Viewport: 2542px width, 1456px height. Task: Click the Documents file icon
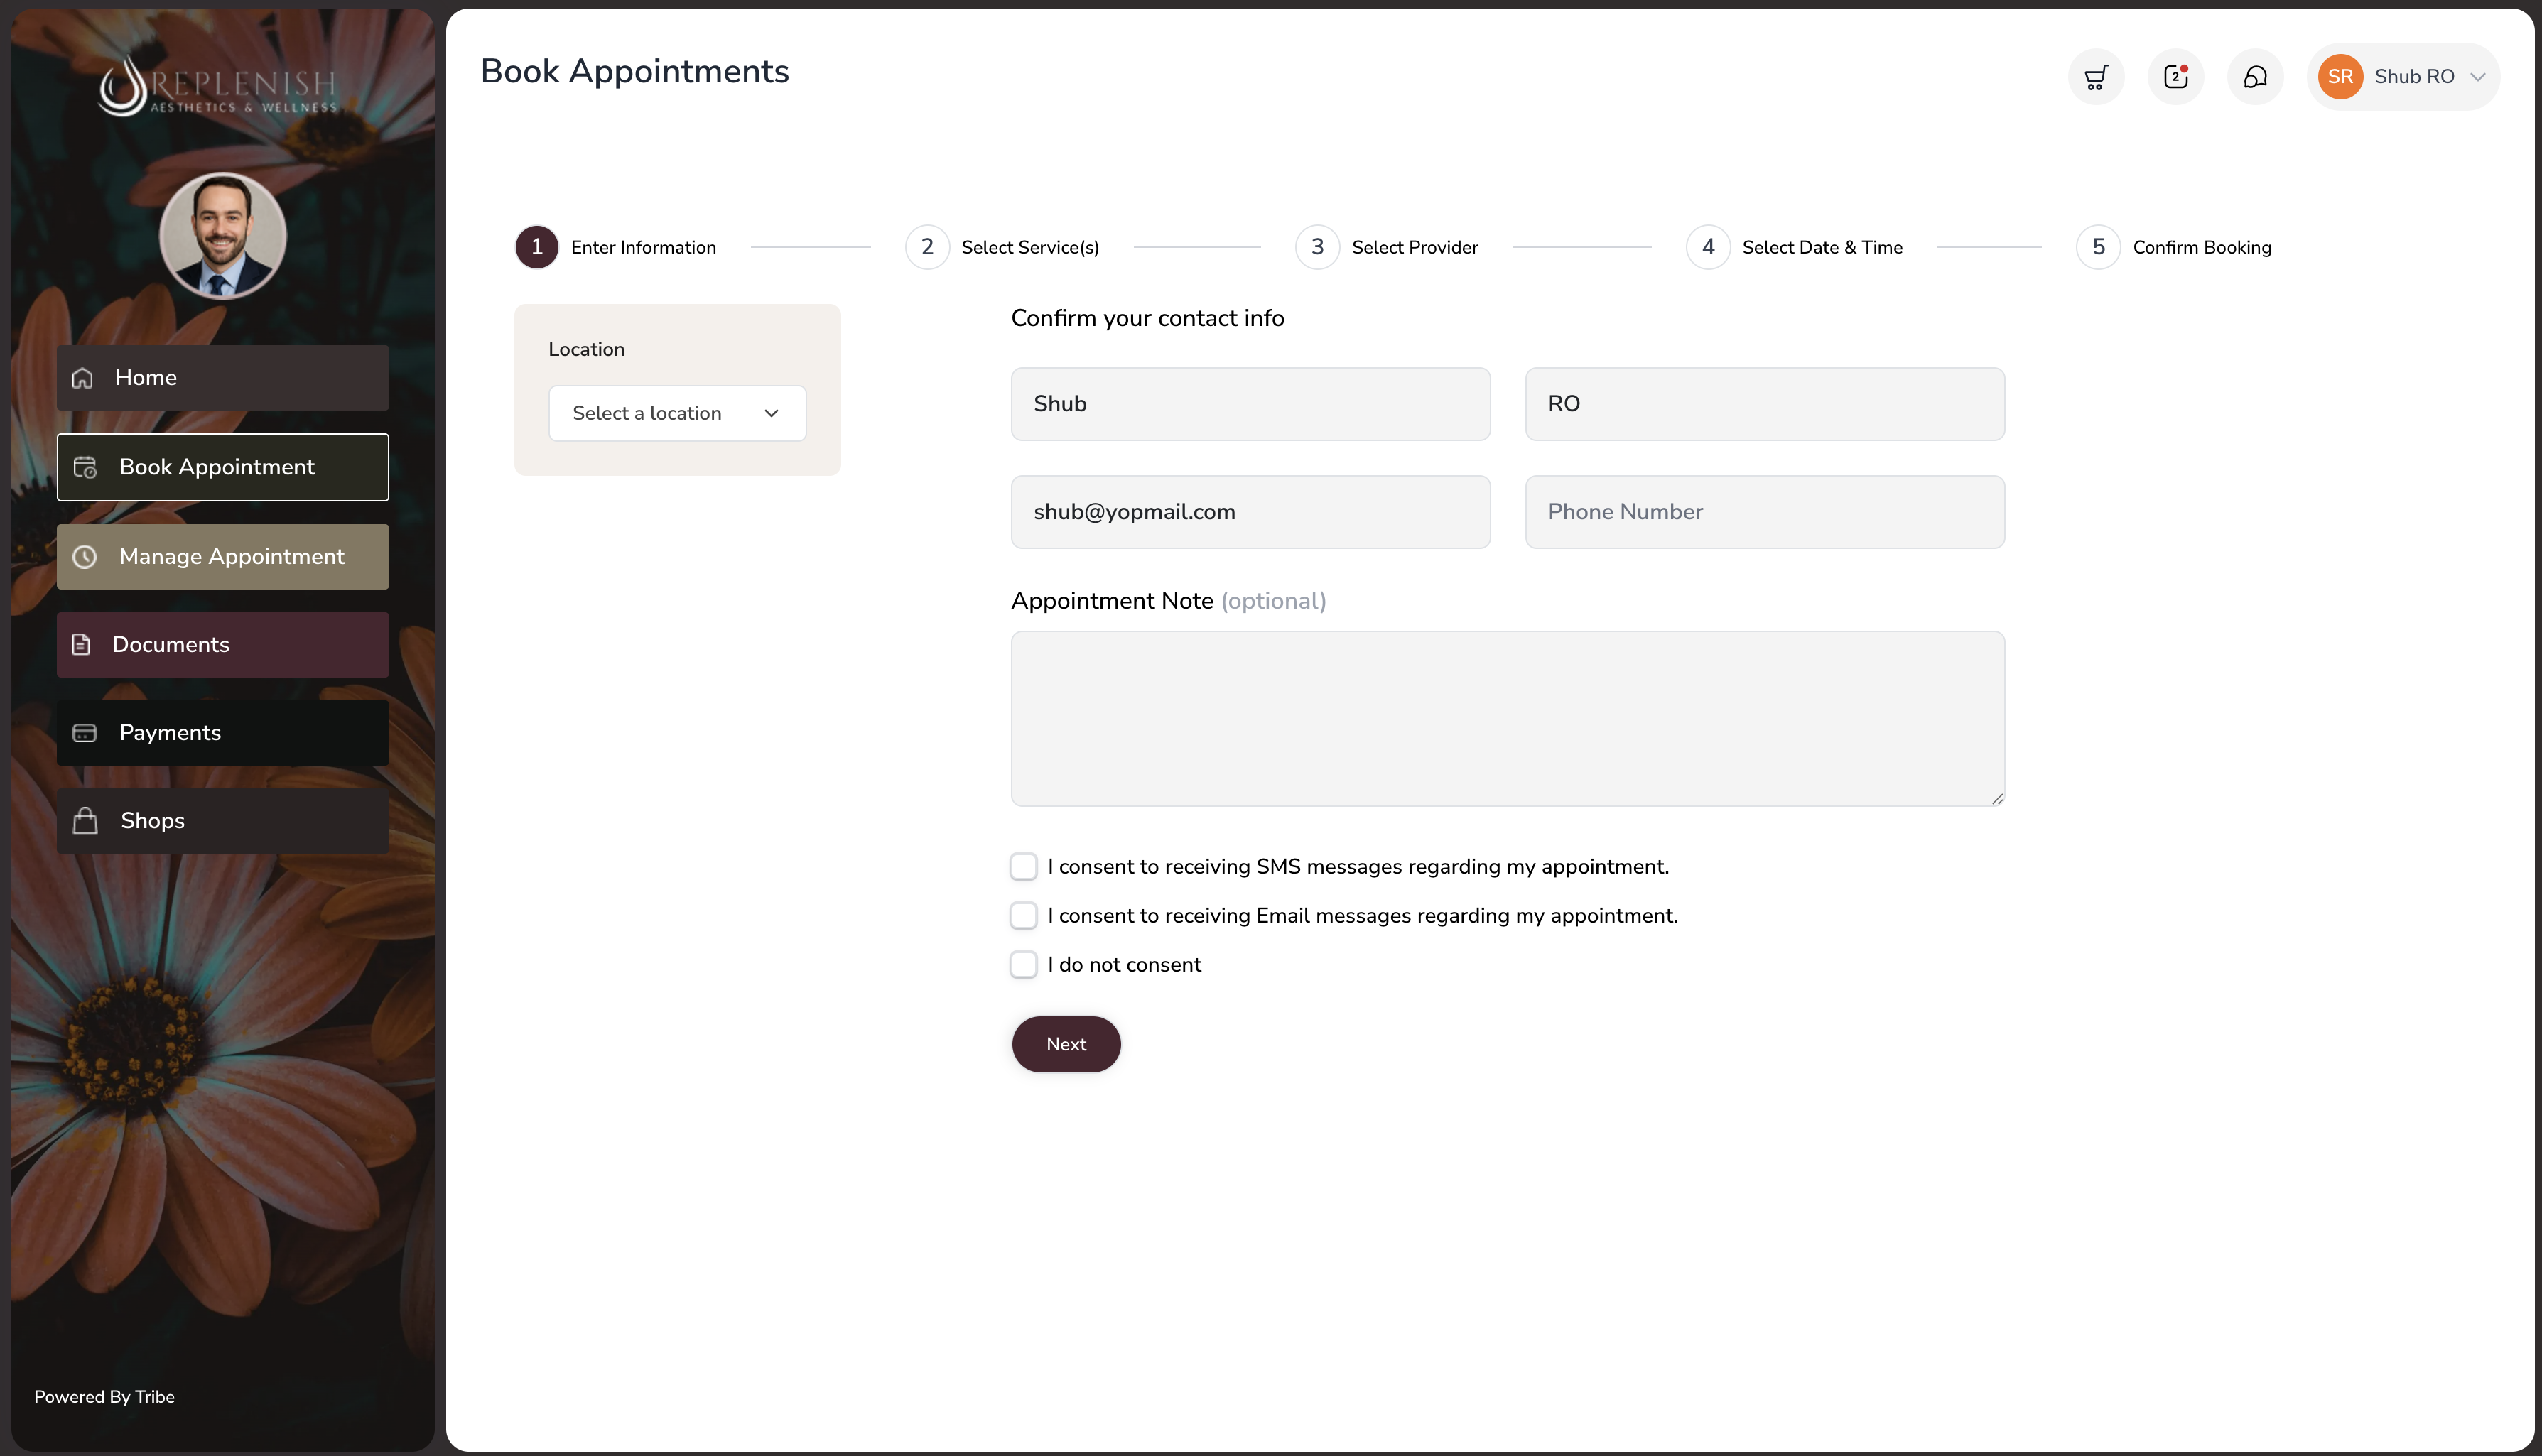tap(81, 645)
